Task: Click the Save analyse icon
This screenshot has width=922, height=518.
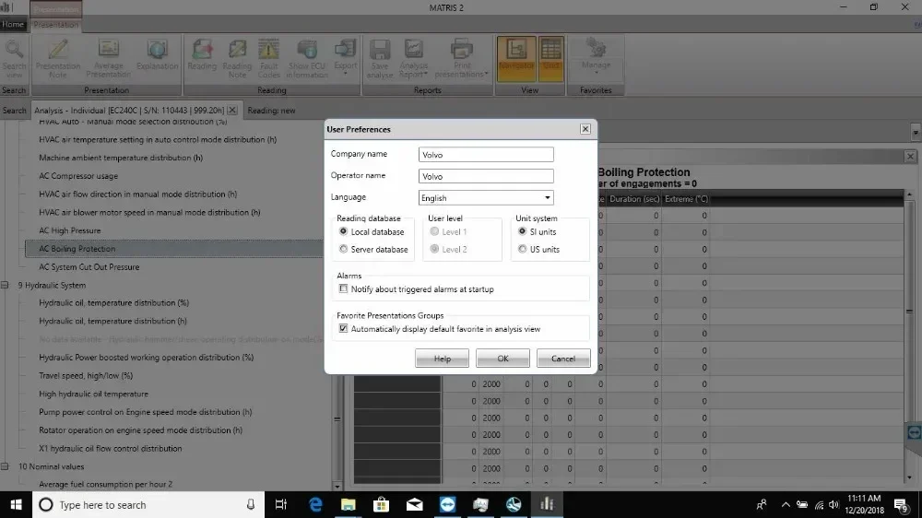Action: point(379,57)
